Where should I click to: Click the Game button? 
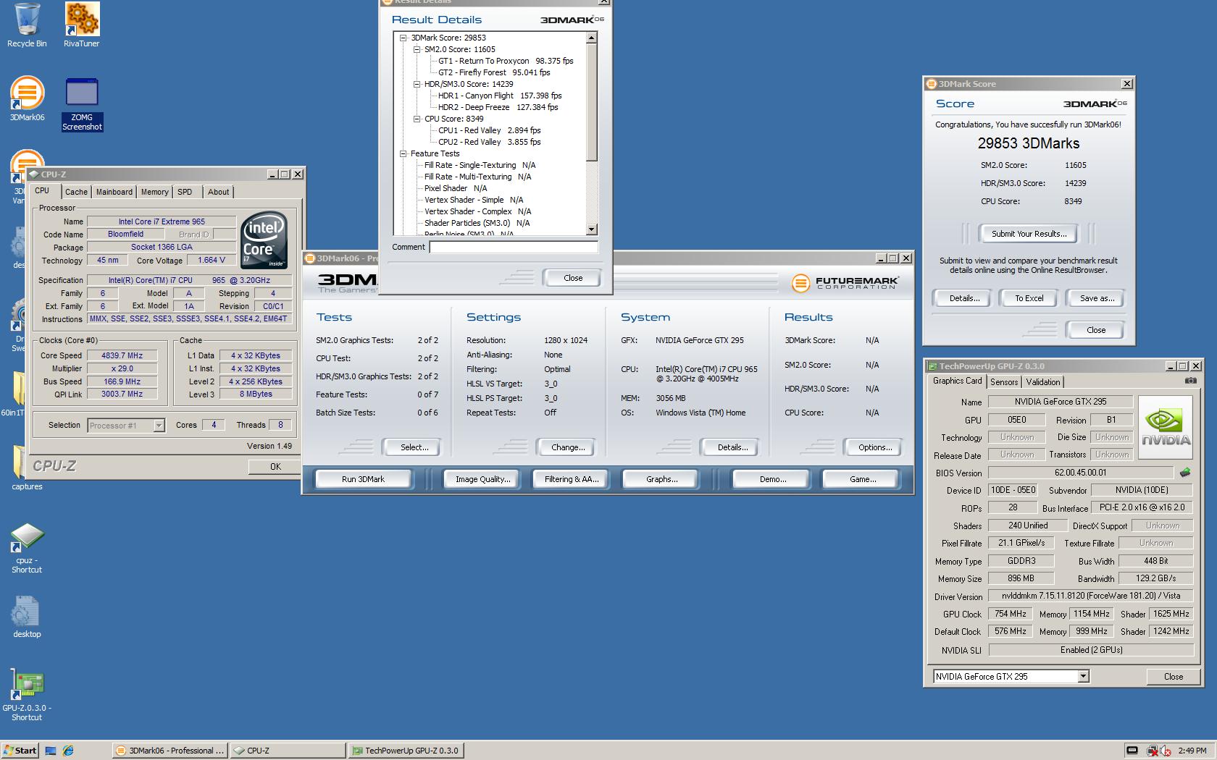(x=862, y=479)
